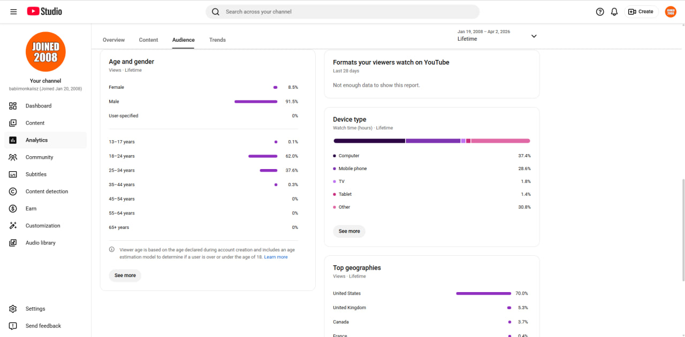
Task: Click the Subtitles sidebar icon
Action: pyautogui.click(x=13, y=174)
